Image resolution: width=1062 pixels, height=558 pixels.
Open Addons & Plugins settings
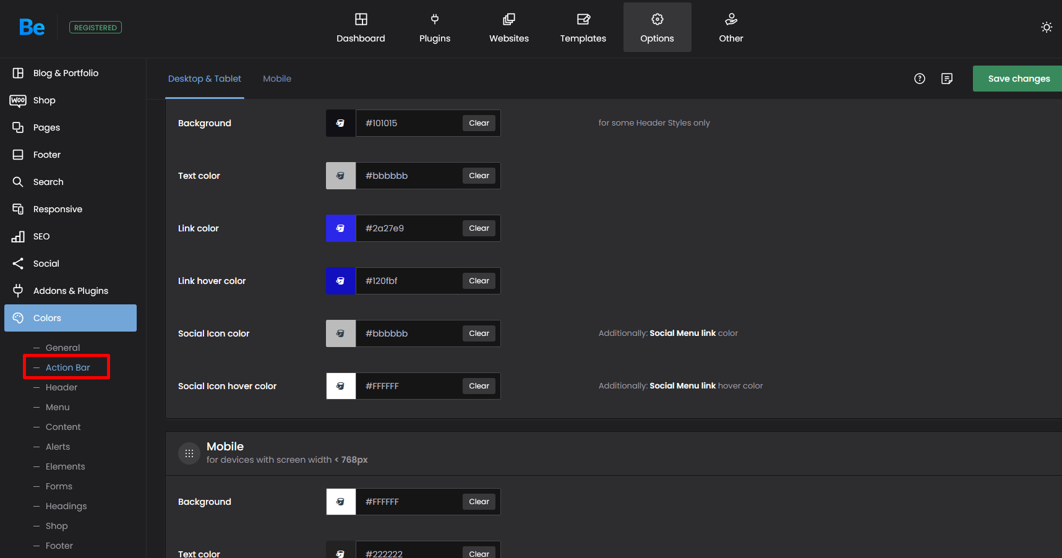71,291
